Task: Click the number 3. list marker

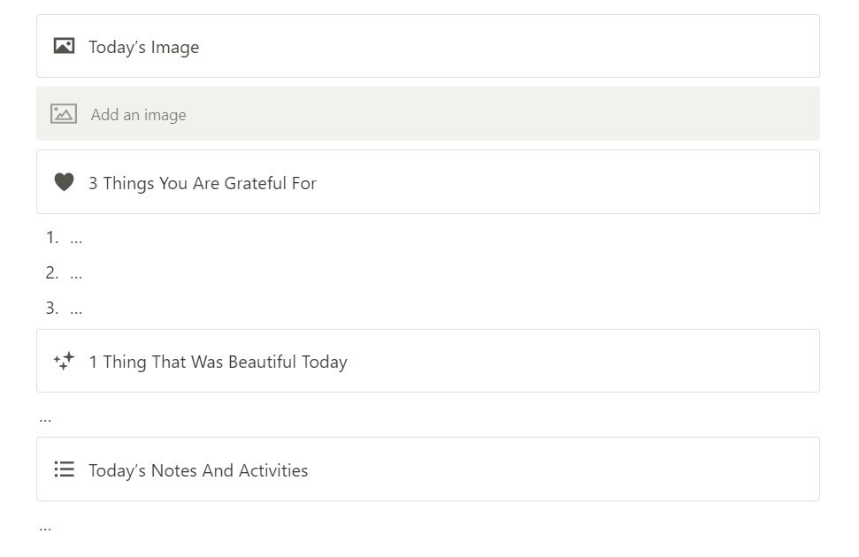Action: (x=52, y=308)
